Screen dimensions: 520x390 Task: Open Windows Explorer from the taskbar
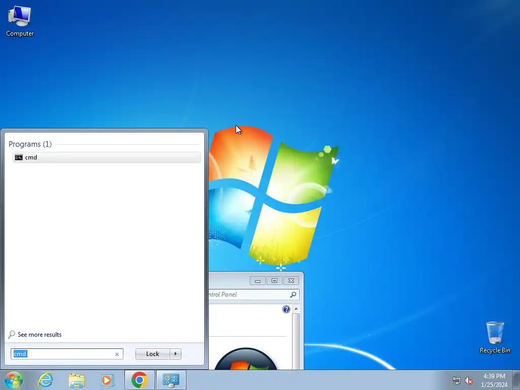click(x=77, y=380)
